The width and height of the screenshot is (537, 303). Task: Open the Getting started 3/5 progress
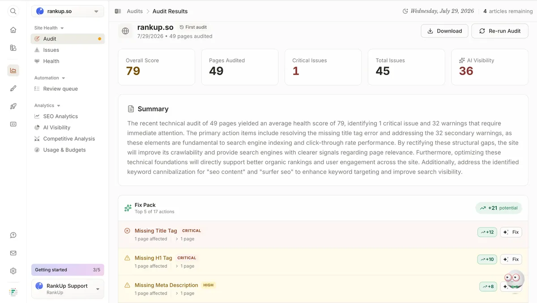pos(68,270)
